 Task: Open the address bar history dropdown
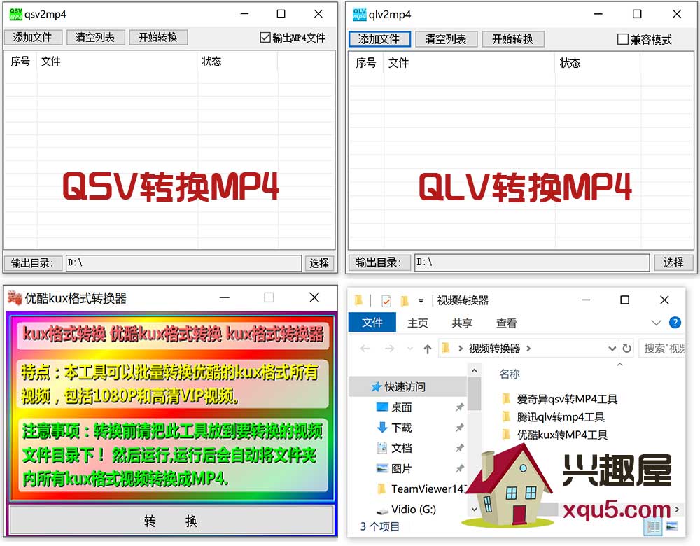(612, 349)
